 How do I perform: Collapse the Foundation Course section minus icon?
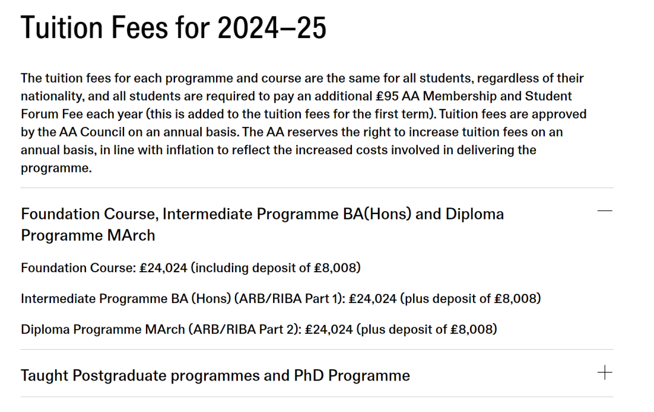604,211
